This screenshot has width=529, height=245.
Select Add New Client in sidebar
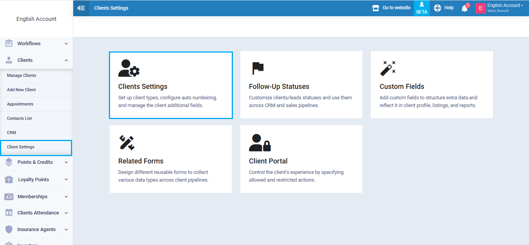21,90
